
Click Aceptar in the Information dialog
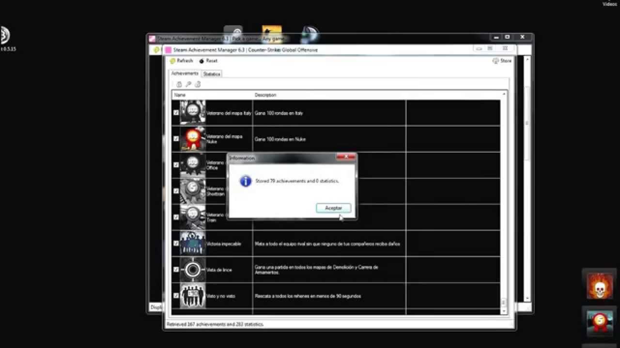pos(333,208)
